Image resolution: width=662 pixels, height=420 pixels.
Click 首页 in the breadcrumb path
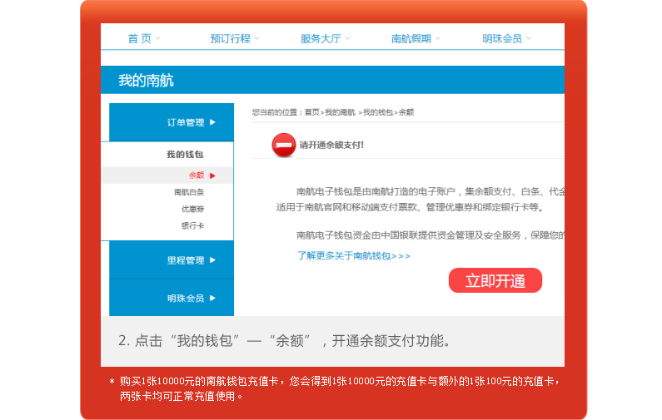click(311, 112)
